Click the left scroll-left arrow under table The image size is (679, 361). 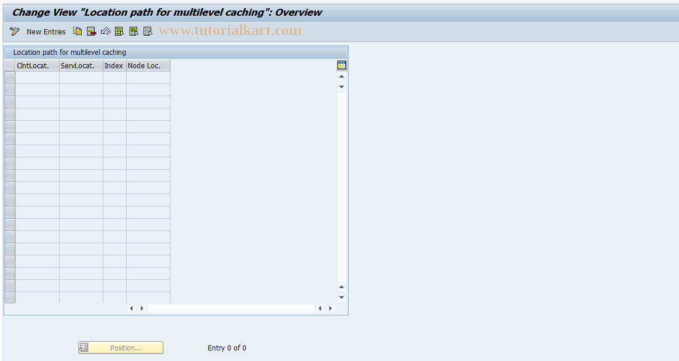coord(131,309)
